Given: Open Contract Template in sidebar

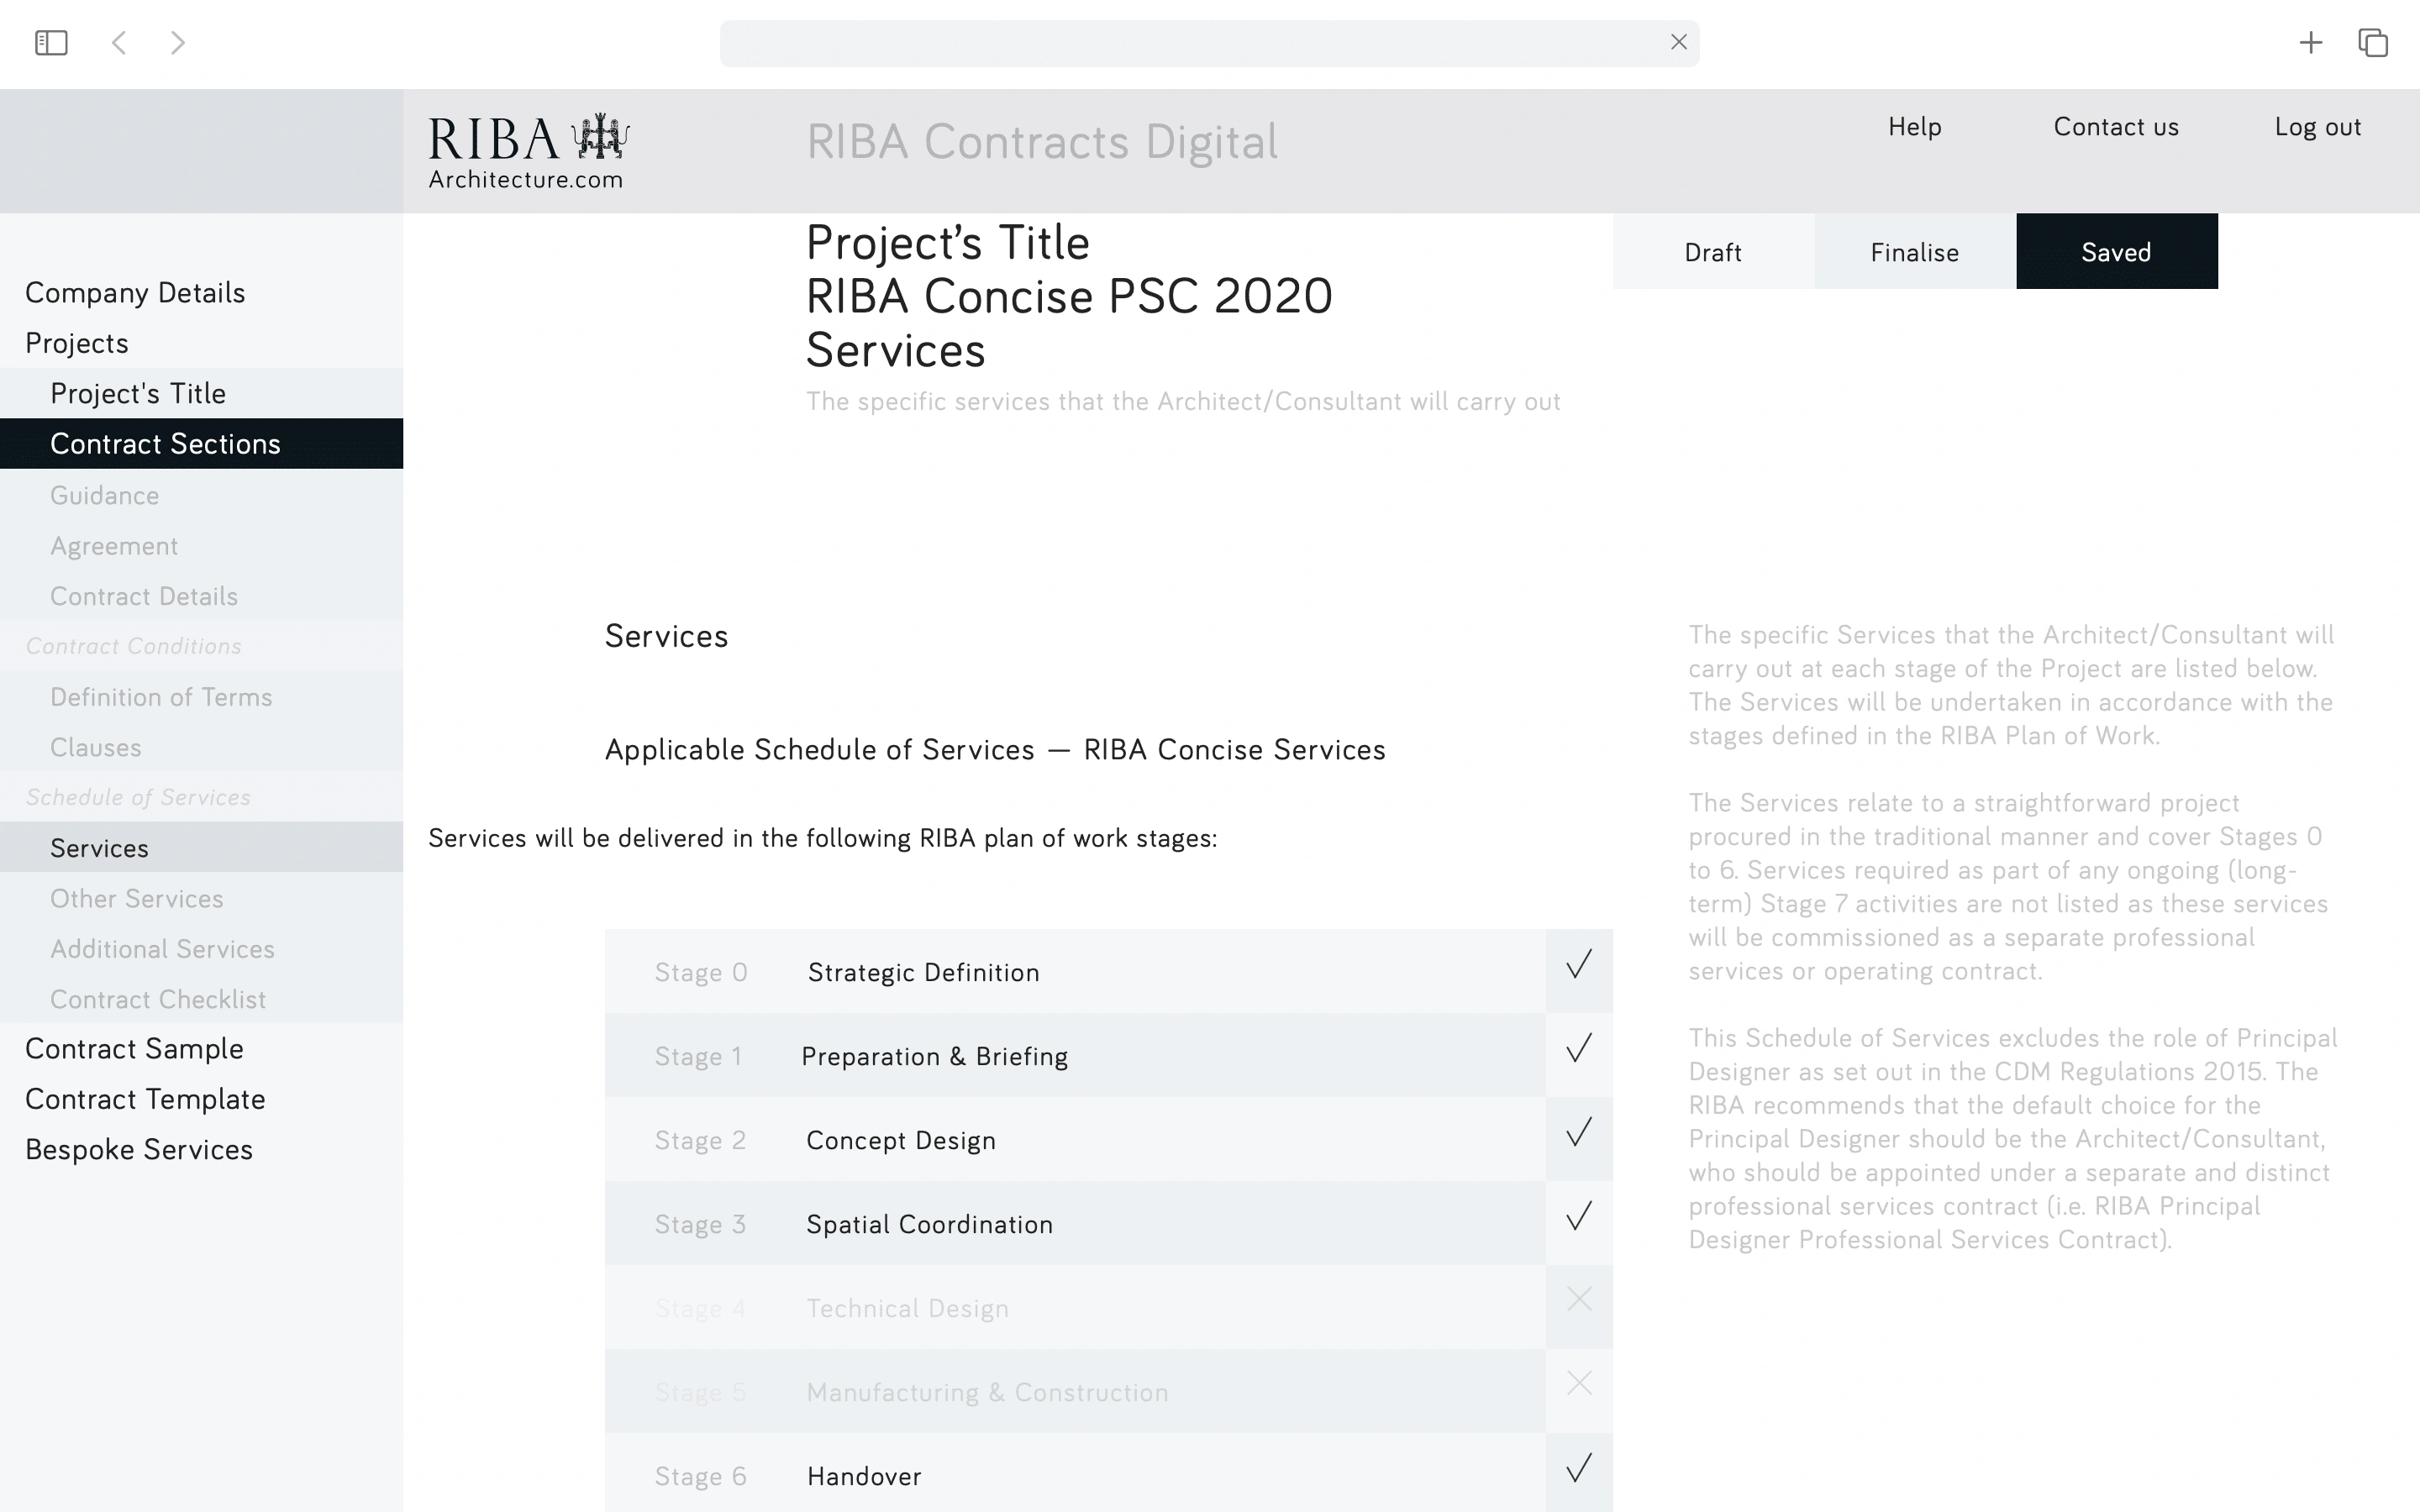Looking at the screenshot, I should 145,1099.
